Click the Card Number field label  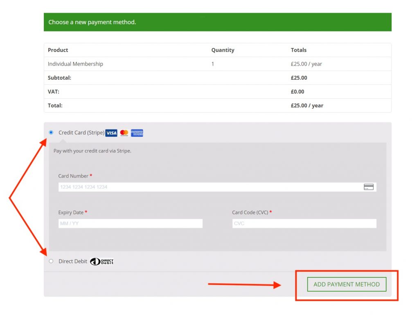point(73,176)
